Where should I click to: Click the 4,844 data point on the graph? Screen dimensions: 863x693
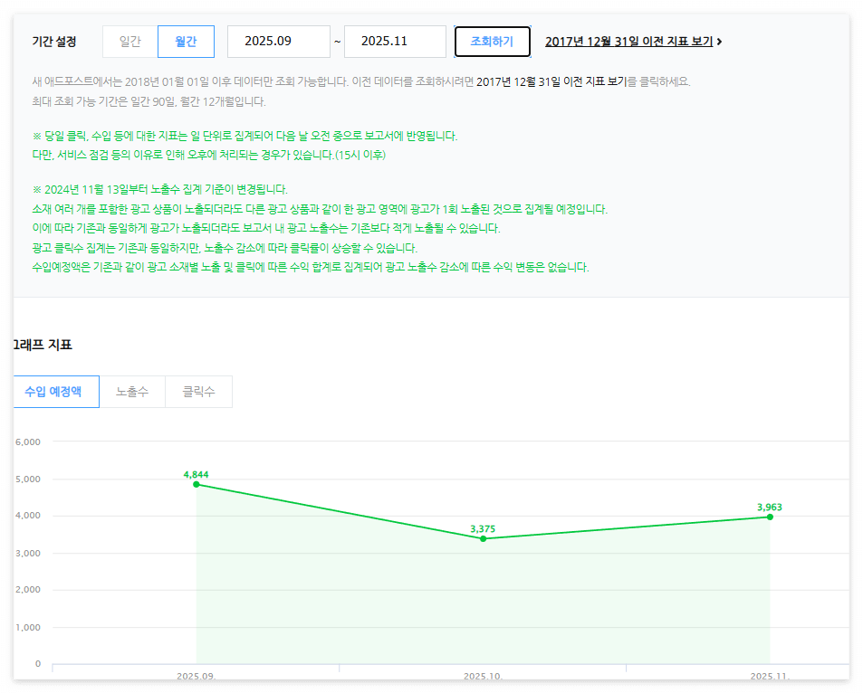pyautogui.click(x=197, y=485)
